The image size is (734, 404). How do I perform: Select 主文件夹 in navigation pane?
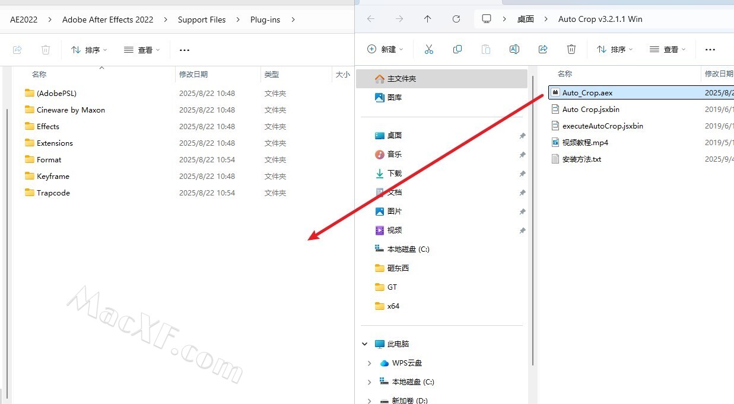click(441, 78)
